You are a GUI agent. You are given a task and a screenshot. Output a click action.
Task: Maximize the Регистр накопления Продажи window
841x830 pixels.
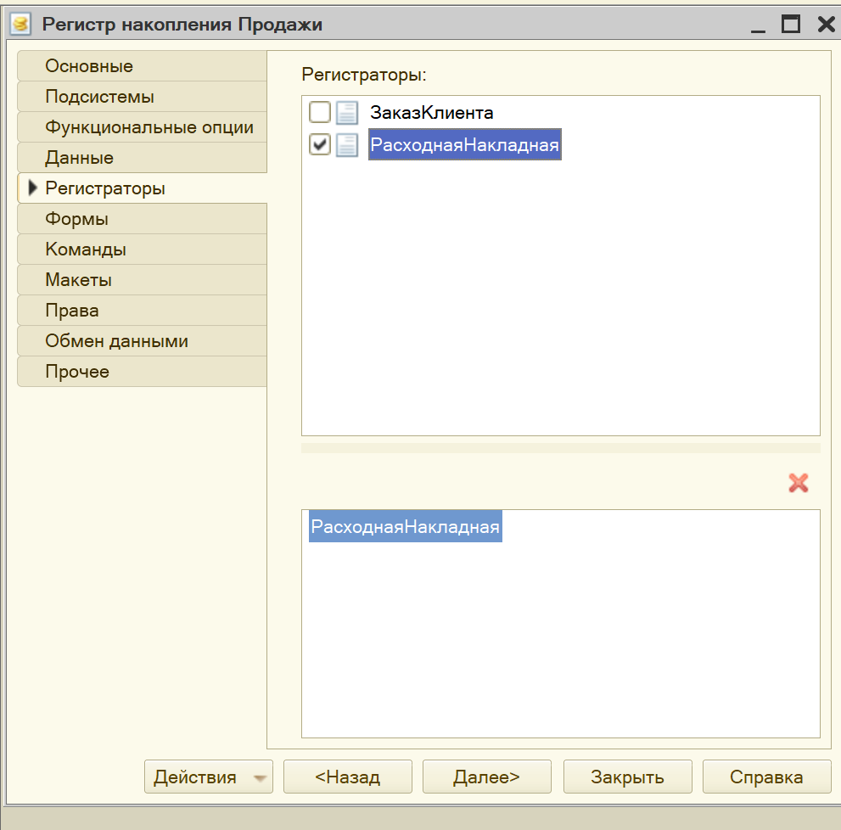pos(791,24)
